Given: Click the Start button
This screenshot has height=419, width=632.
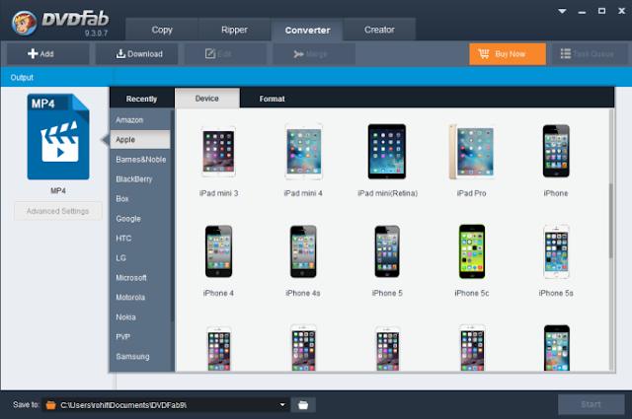Looking at the screenshot, I should pos(591,404).
